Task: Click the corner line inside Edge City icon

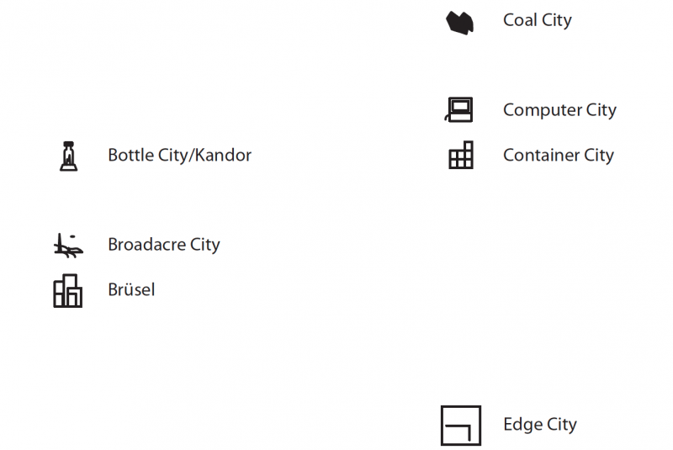Action: point(459,432)
